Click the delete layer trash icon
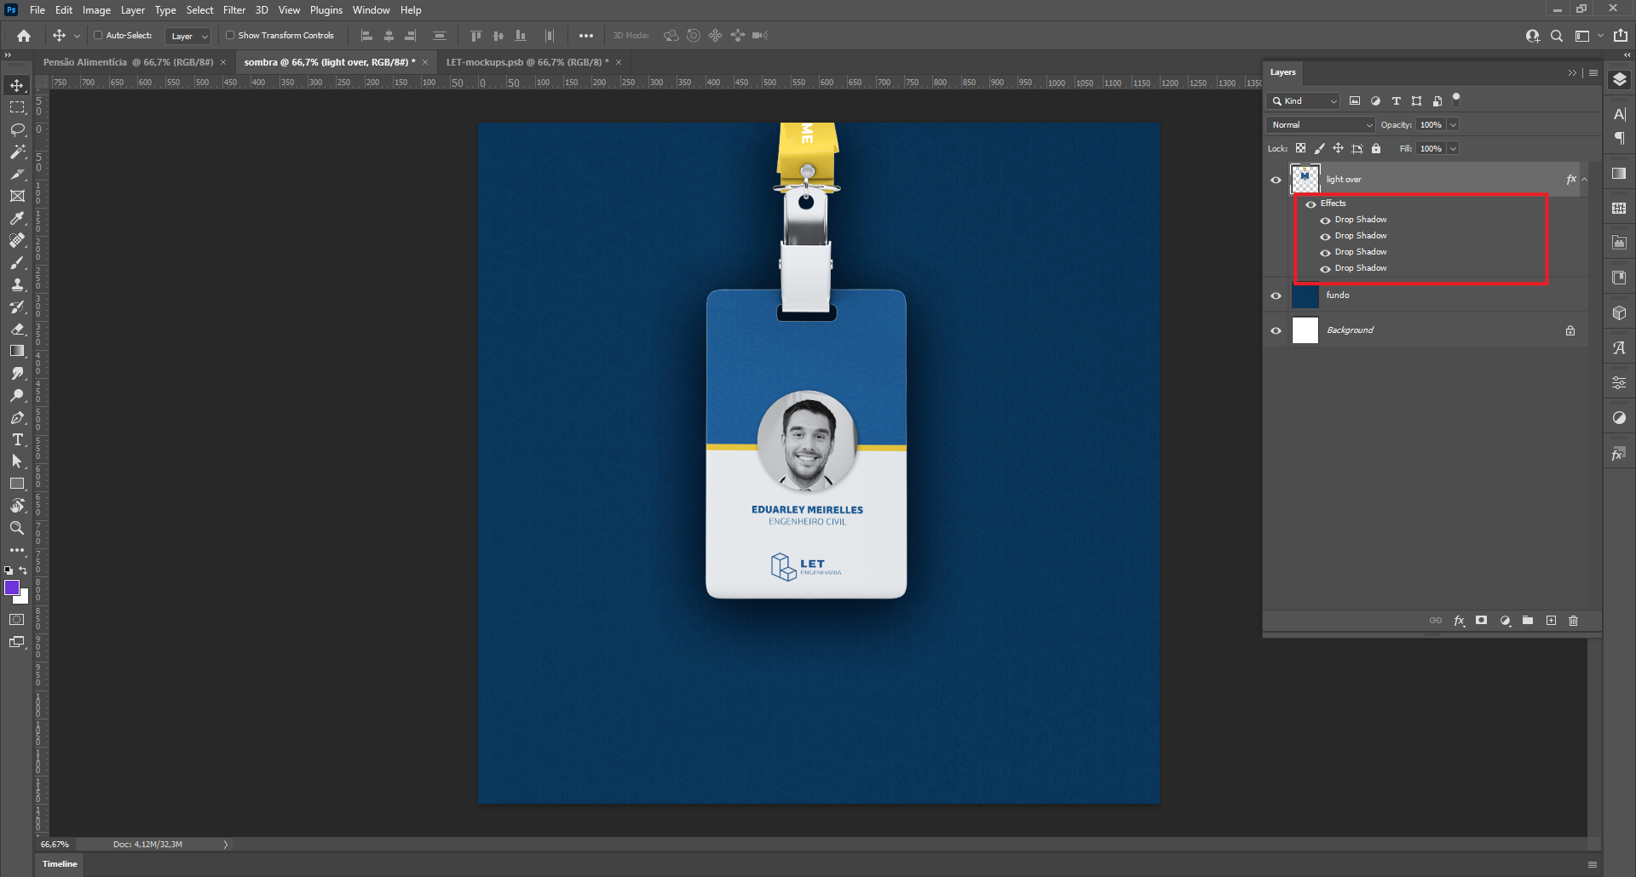The height and width of the screenshot is (877, 1636). click(x=1573, y=621)
